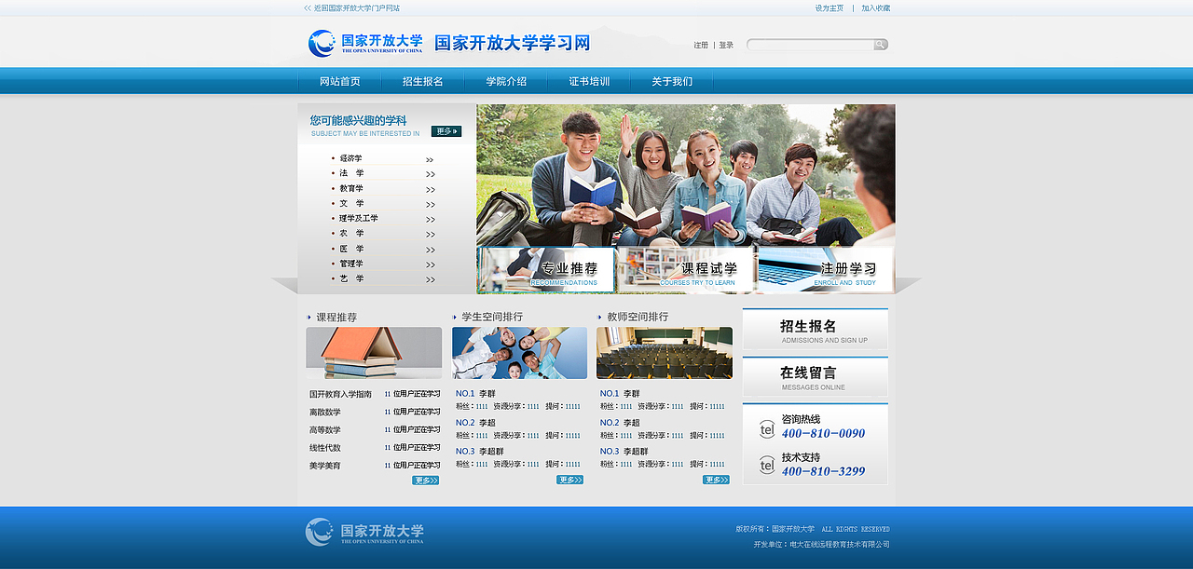Open the 美学美育 course
This screenshot has width=1193, height=569.
325,466
